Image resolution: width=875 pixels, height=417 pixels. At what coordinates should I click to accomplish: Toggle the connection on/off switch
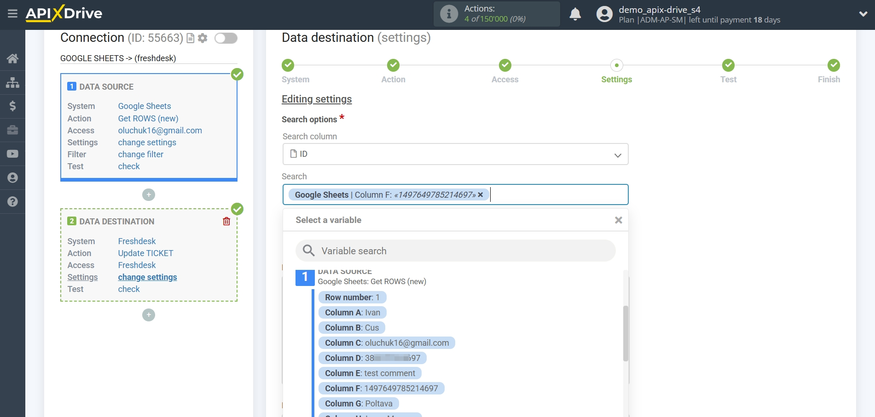pyautogui.click(x=226, y=38)
